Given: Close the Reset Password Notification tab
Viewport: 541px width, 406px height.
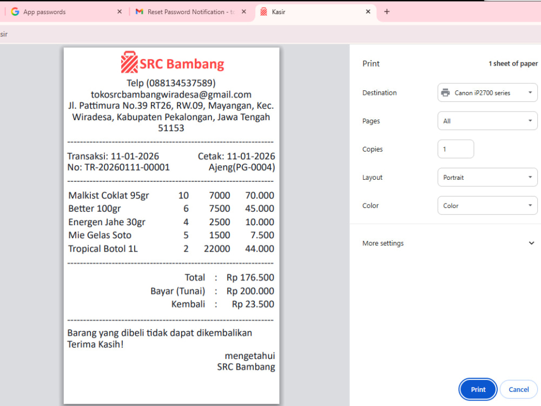Looking at the screenshot, I should tap(244, 12).
